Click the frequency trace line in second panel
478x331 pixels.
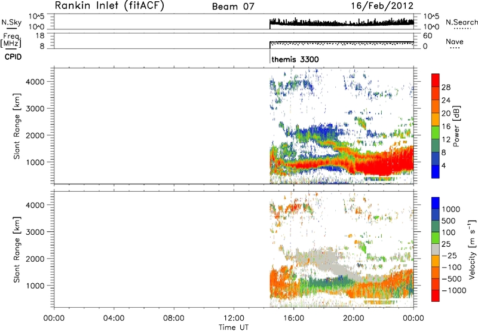341,42
